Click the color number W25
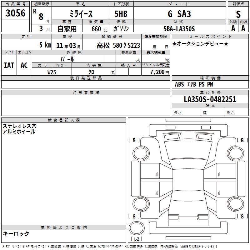Screen dimensions: 250x250 pos(52,72)
